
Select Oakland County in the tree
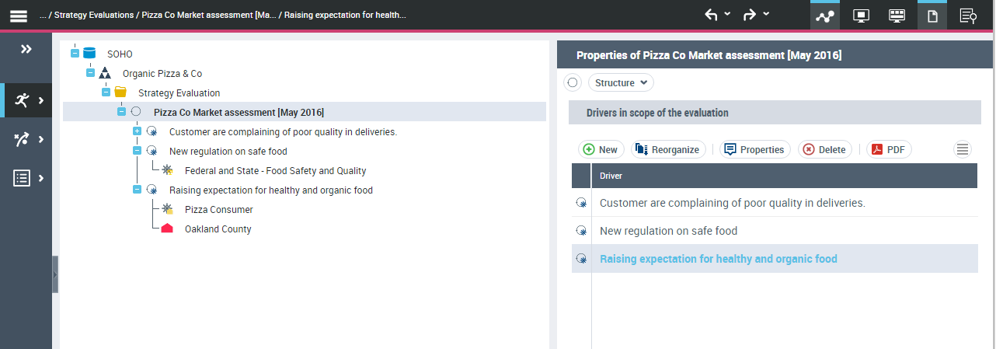point(218,229)
